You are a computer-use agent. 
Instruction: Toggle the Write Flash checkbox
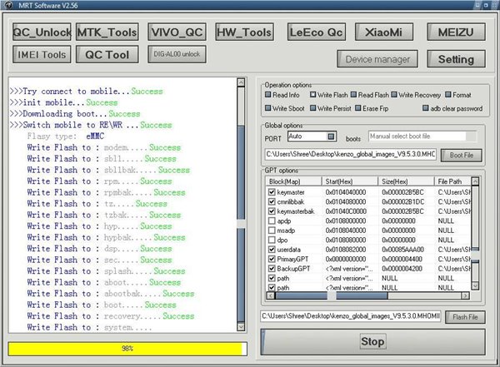[x=312, y=95]
